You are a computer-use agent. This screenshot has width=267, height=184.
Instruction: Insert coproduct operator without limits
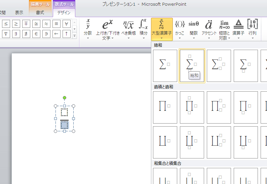(x=165, y=142)
